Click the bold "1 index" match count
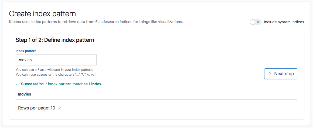The height and width of the screenshot is (128, 313). pos(95,84)
